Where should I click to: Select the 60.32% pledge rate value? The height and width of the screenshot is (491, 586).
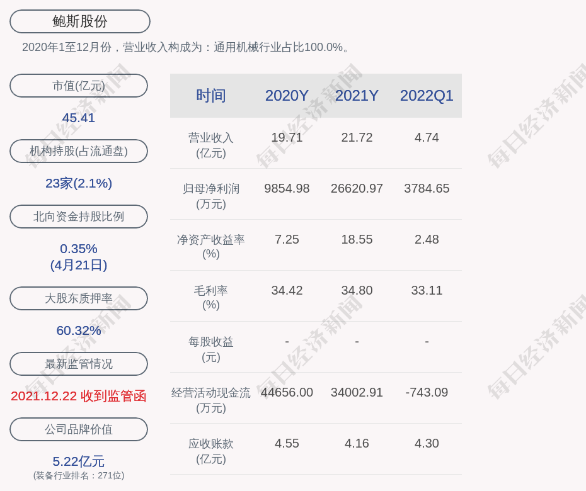[x=79, y=330]
